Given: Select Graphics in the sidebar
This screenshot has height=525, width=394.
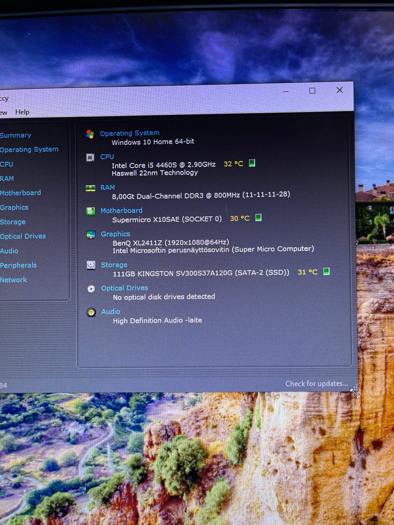Looking at the screenshot, I should click(14, 208).
